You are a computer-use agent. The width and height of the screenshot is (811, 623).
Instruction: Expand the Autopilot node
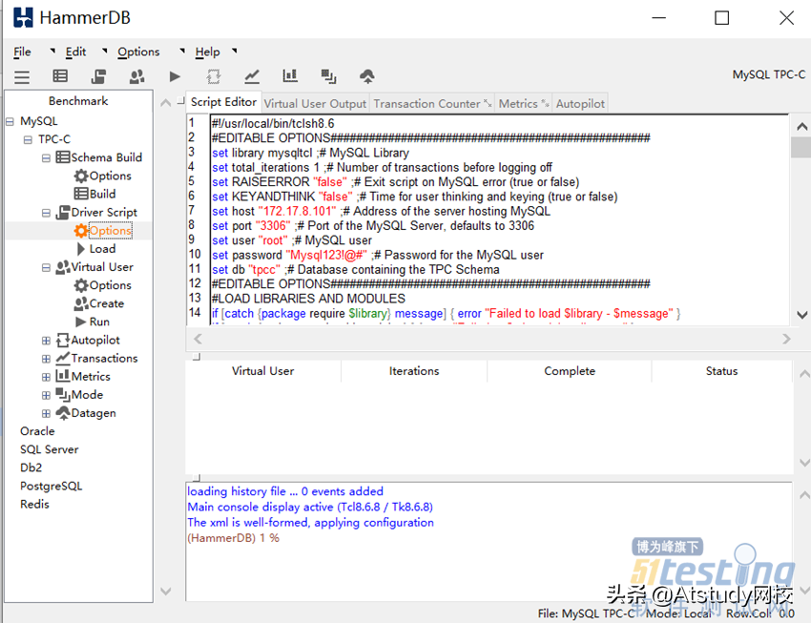[x=46, y=341]
